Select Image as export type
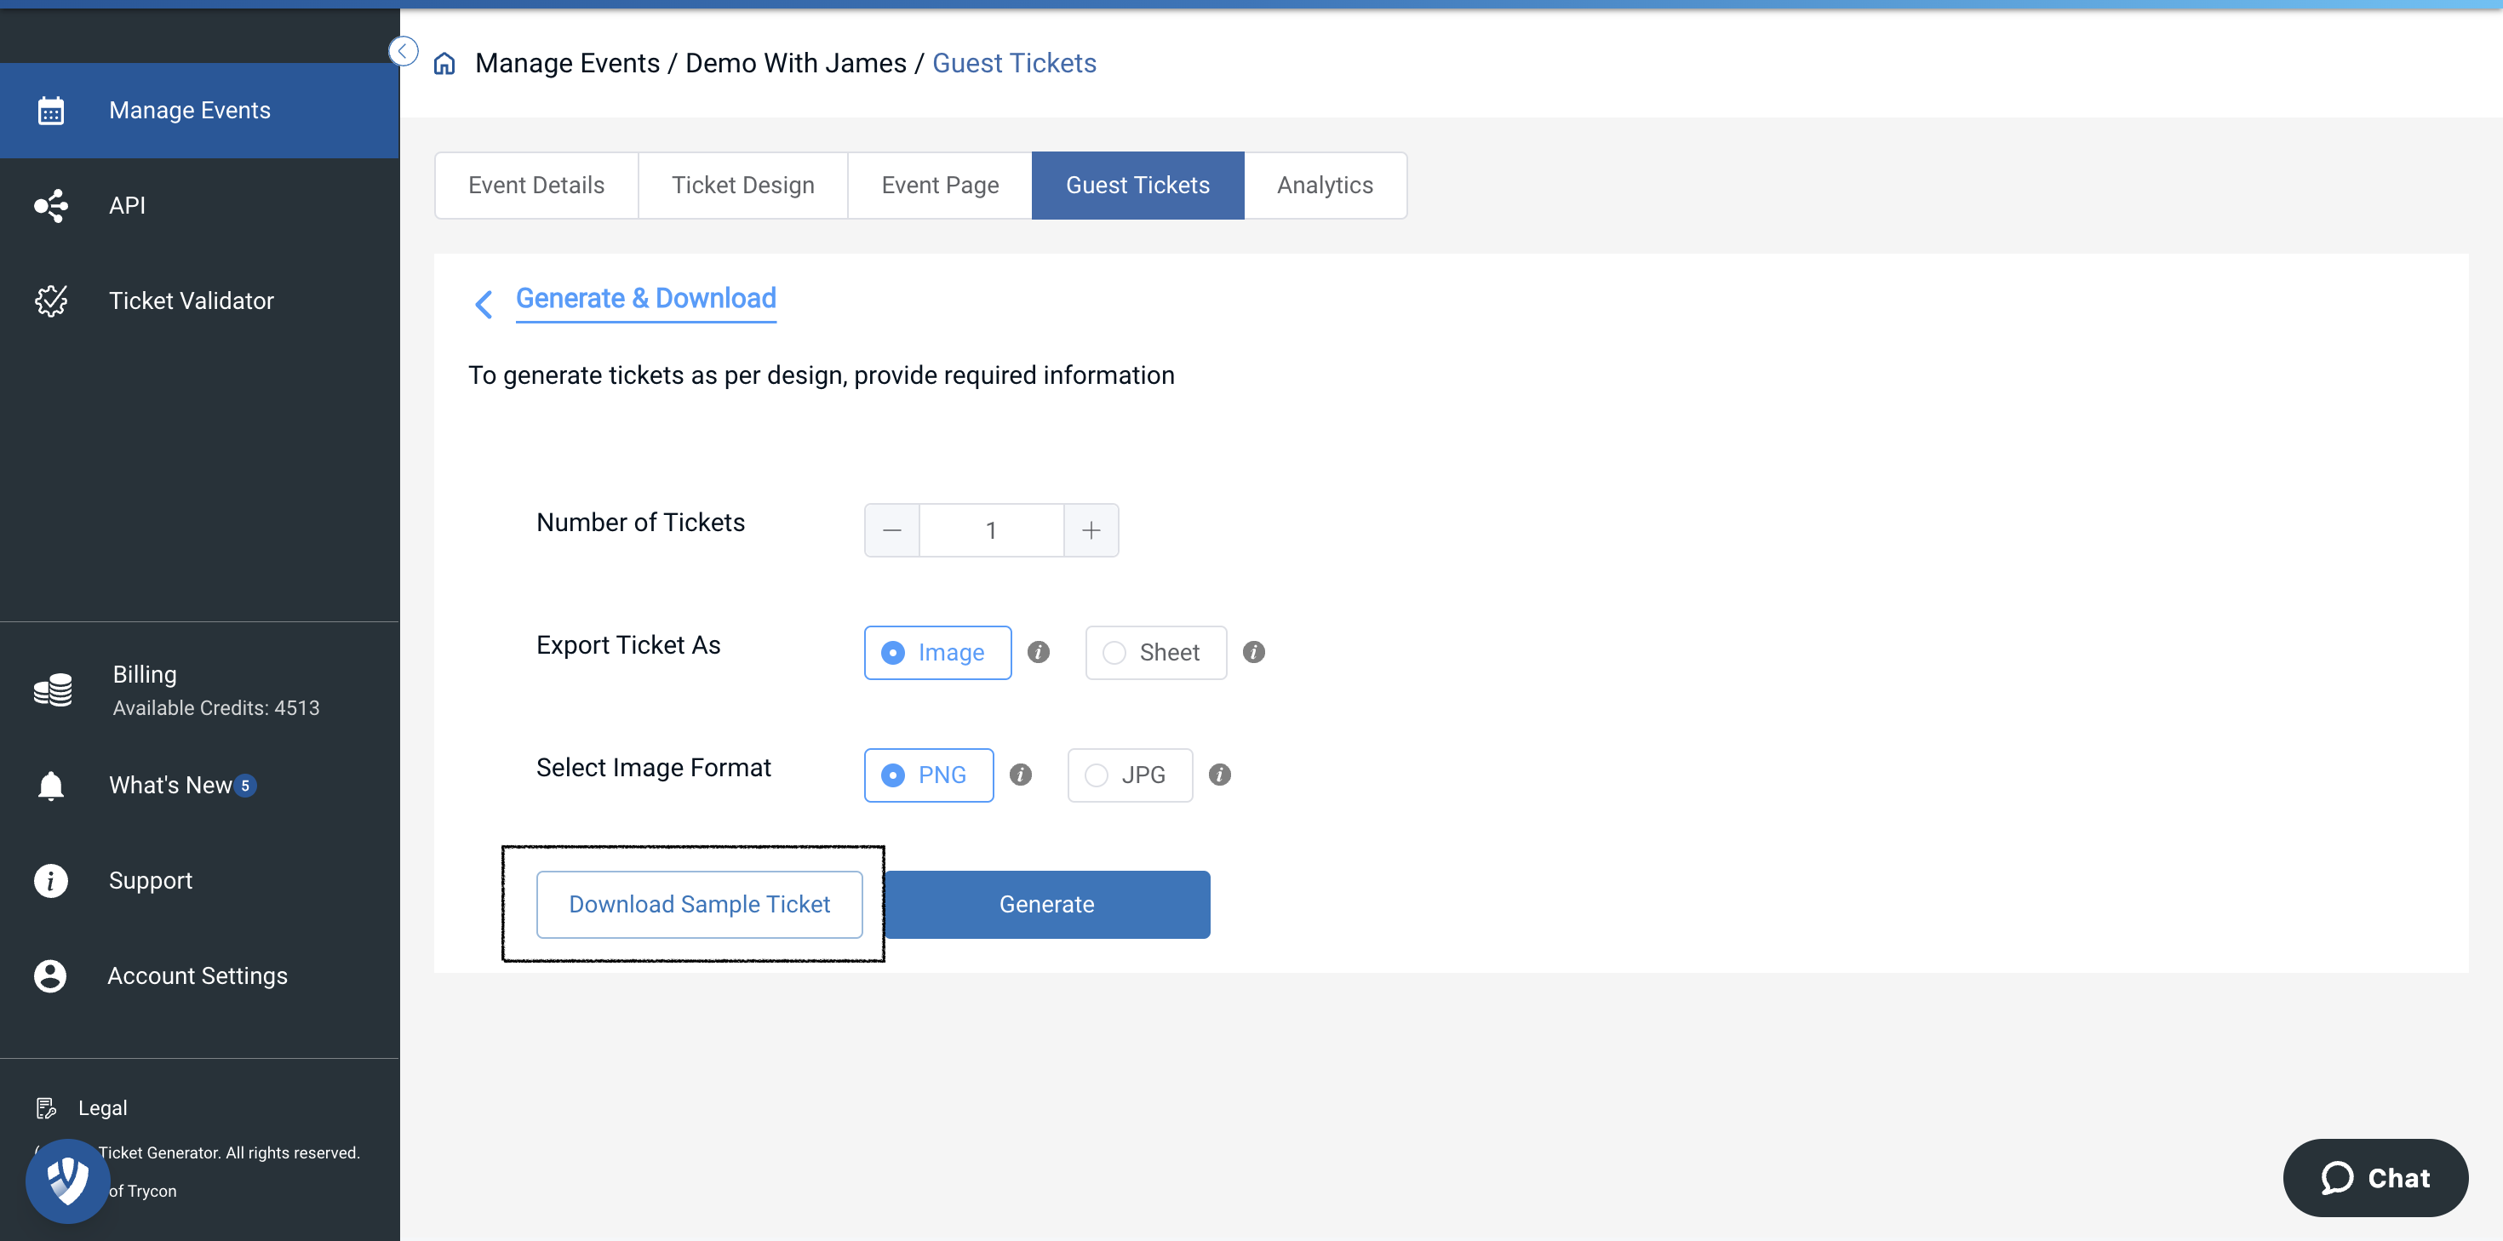This screenshot has width=2503, height=1241. tap(937, 653)
